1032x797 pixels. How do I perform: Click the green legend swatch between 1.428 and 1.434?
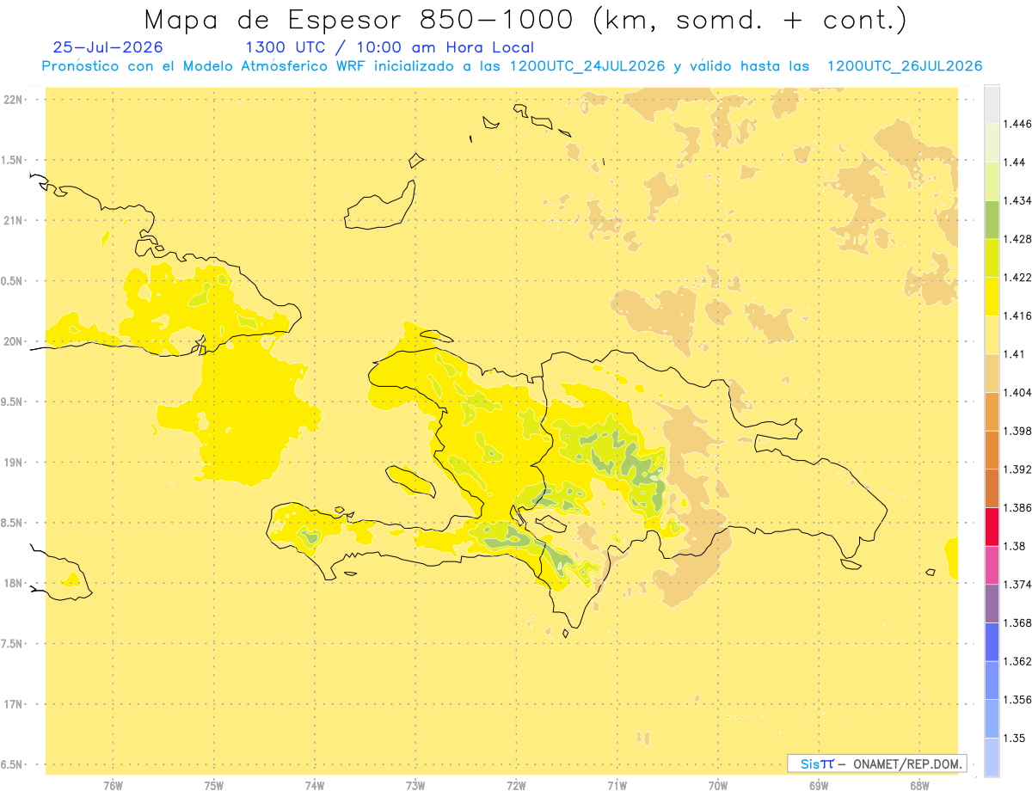pos(992,219)
